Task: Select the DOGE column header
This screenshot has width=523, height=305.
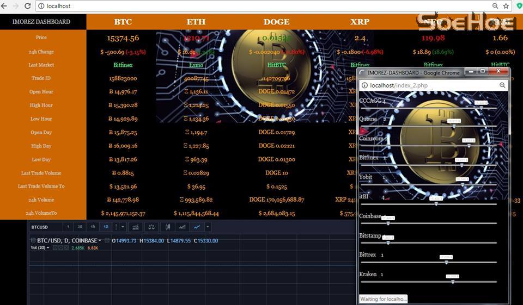Action: (276, 22)
